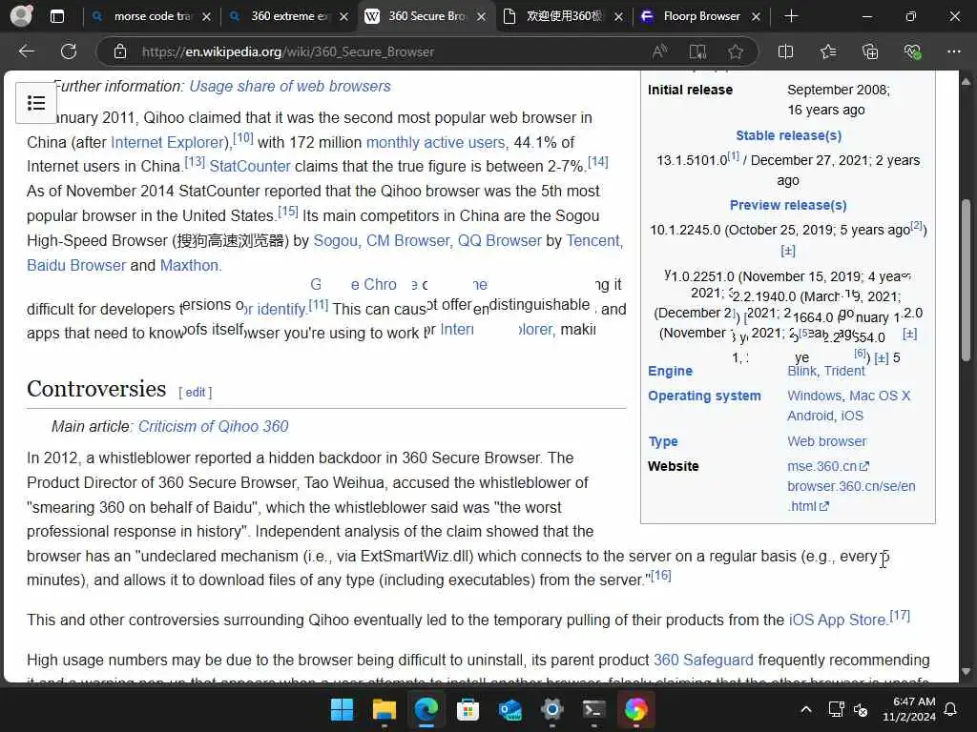Open the Internet Explorer link

point(168,143)
